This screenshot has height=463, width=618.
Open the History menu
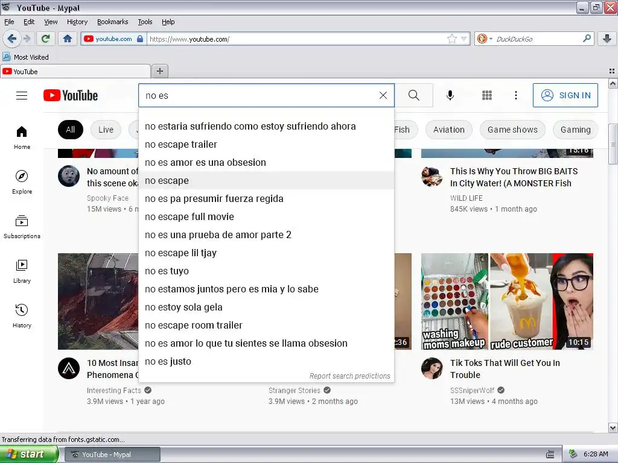pos(77,22)
